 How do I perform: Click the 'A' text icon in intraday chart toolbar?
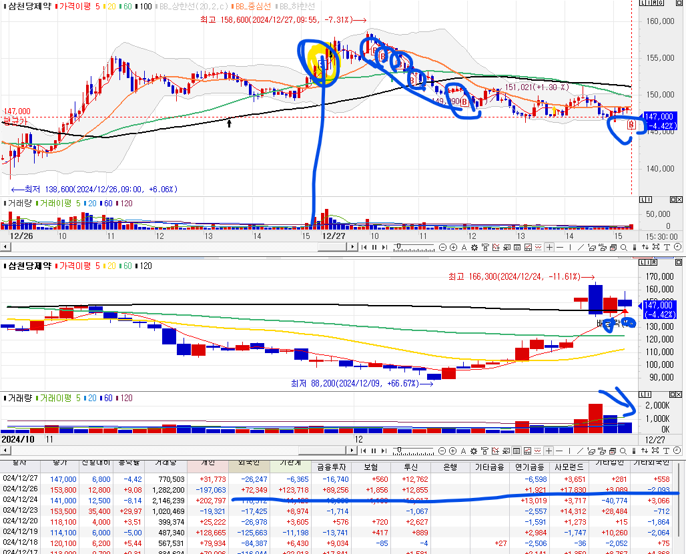(x=464, y=247)
